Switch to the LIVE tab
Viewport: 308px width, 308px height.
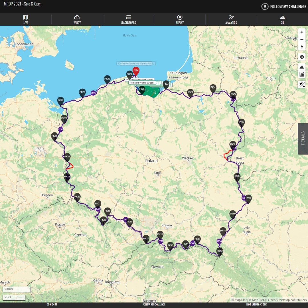(x=25, y=19)
